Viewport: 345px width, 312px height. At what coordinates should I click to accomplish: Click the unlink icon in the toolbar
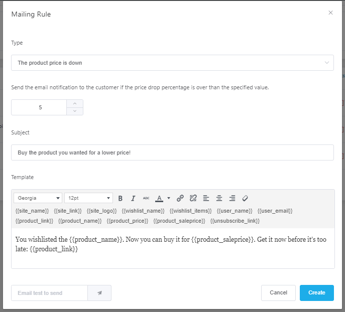click(193, 198)
